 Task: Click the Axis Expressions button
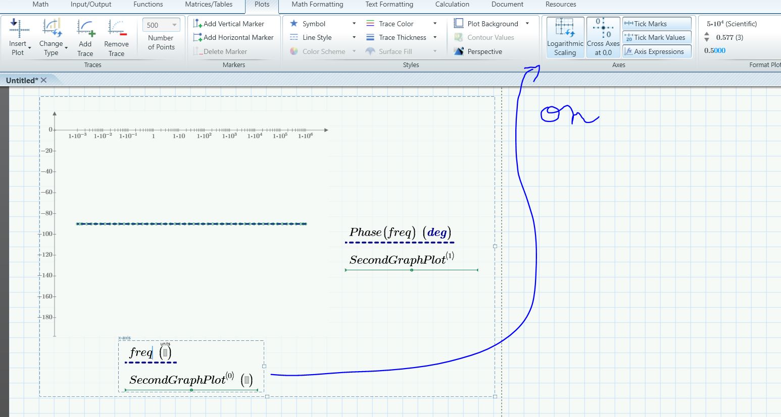click(657, 51)
